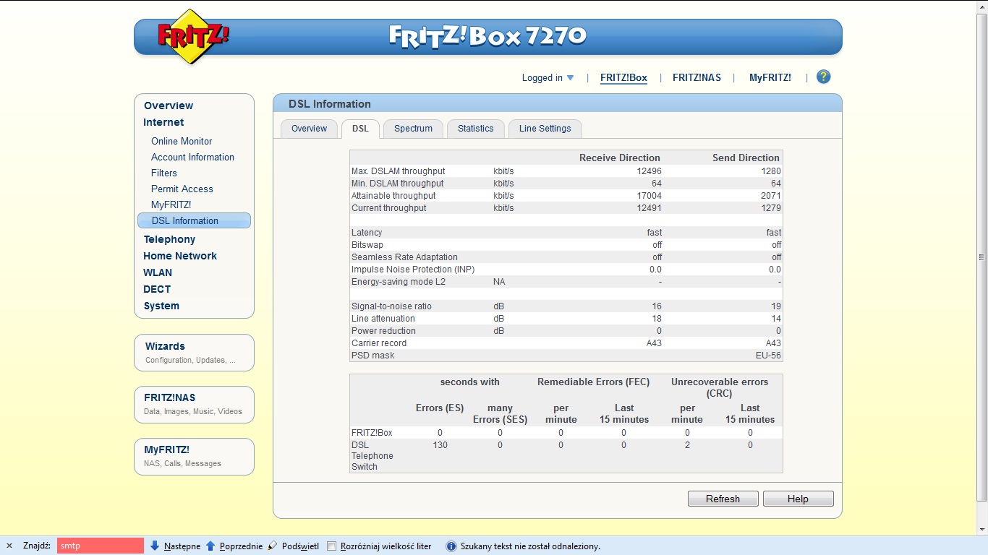Screen dimensions: 988x555
Task: Click the FRITZ! logo icon
Action: tap(193, 36)
